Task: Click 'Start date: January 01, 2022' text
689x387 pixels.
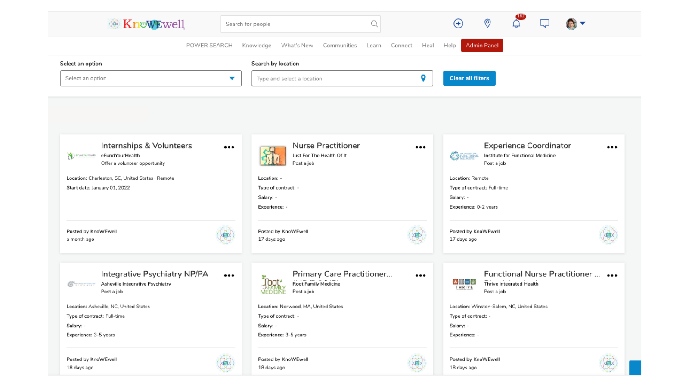Action: pos(98,188)
